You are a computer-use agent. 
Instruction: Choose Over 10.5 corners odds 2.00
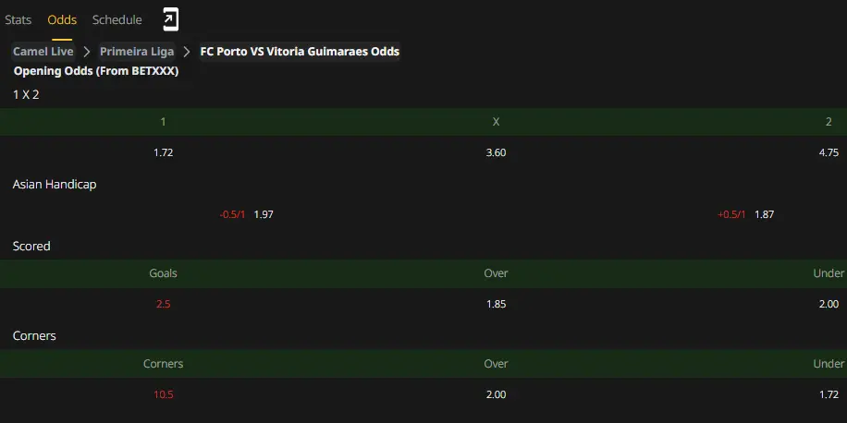[x=496, y=394]
